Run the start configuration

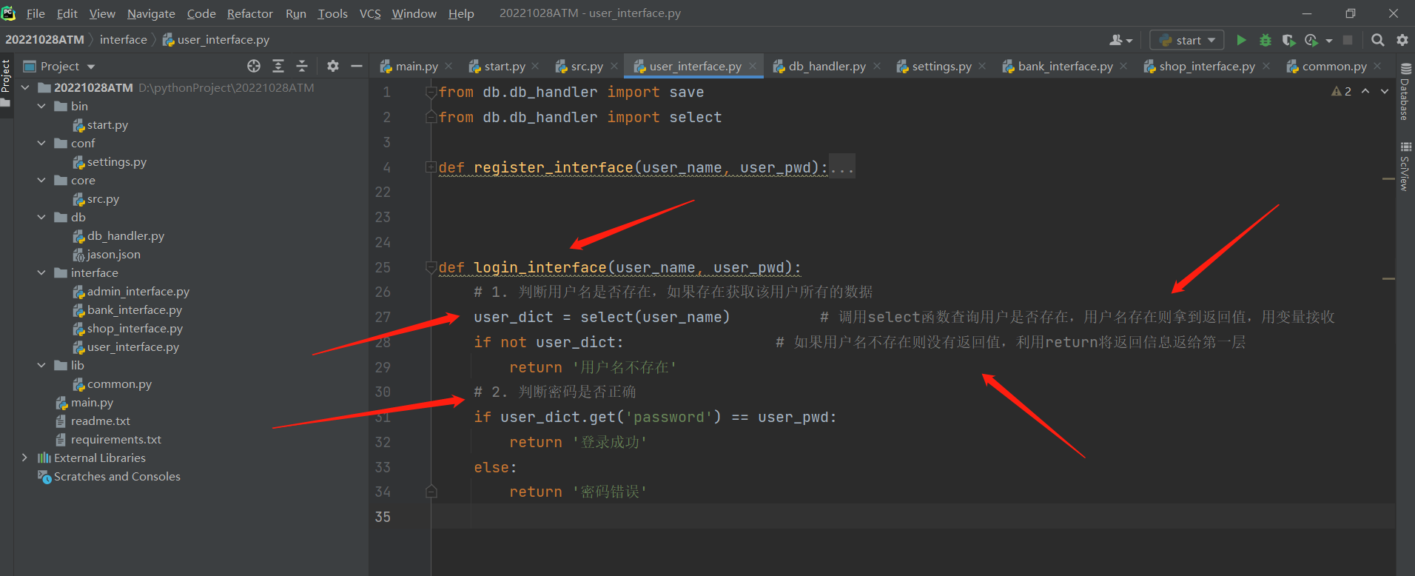pyautogui.click(x=1241, y=40)
